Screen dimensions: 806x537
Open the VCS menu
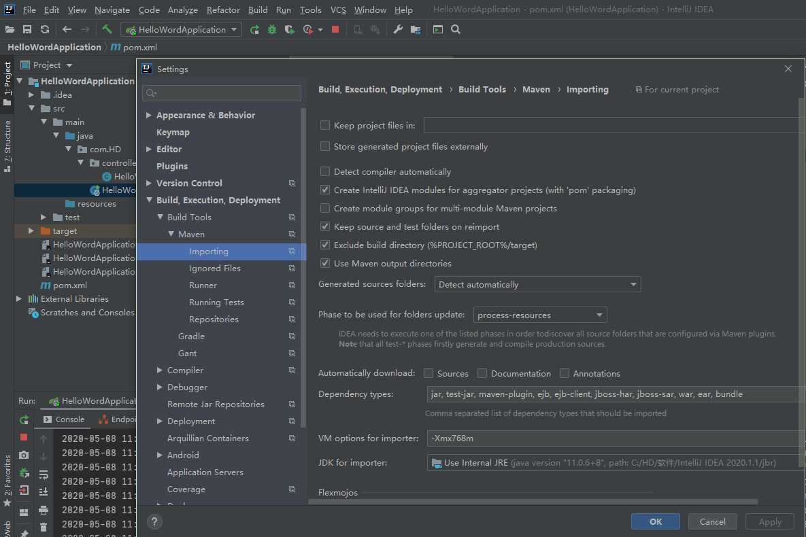pos(338,10)
